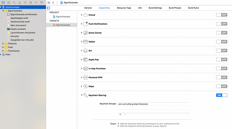Image resolution: width=232 pixels, height=129 pixels.
Task: Click the Apple Pay icon
Action: point(85,59)
